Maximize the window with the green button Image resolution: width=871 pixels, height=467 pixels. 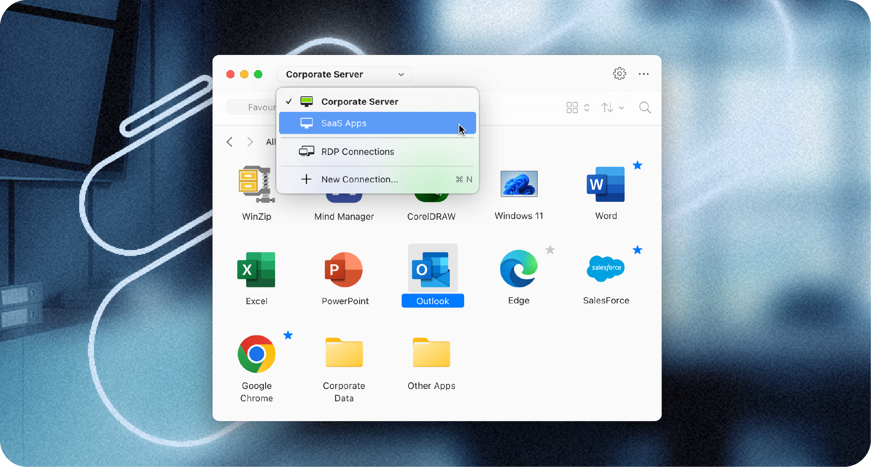[x=258, y=74]
